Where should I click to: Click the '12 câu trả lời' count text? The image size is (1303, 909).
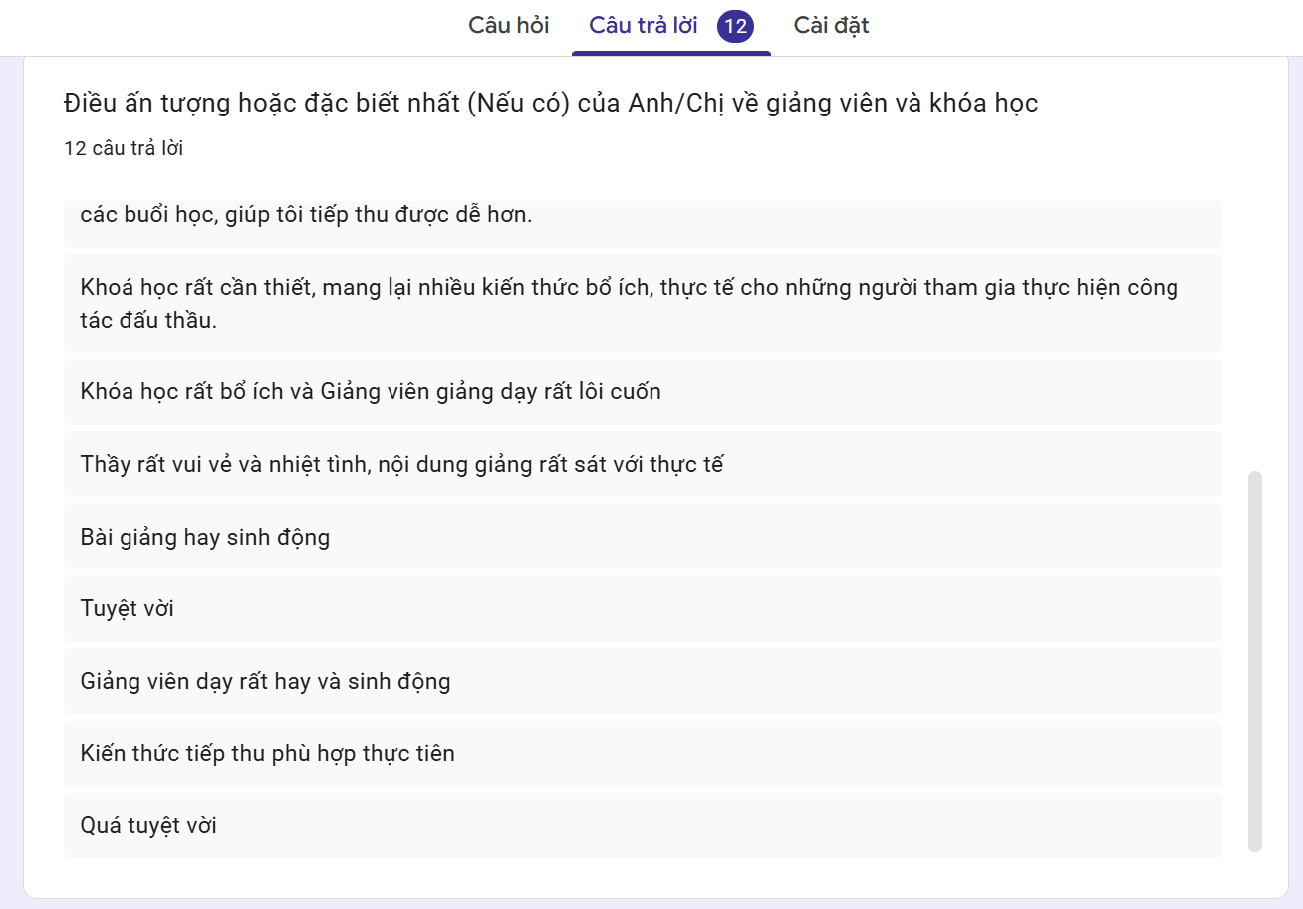(x=124, y=149)
